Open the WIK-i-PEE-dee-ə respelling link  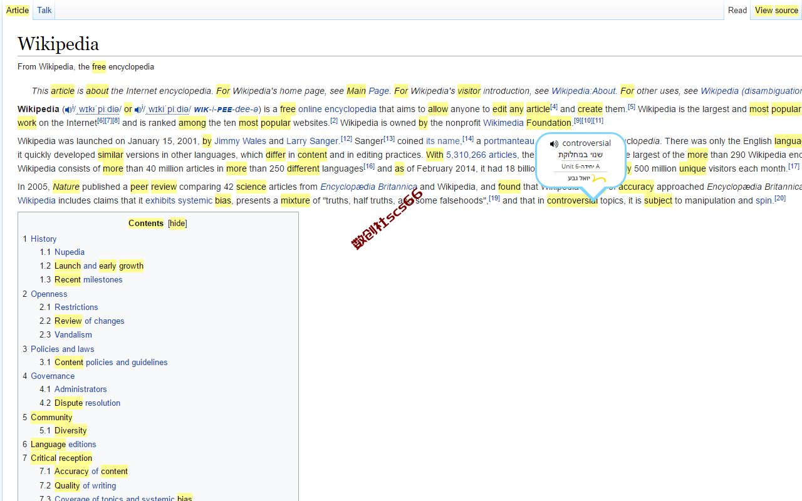click(x=227, y=110)
